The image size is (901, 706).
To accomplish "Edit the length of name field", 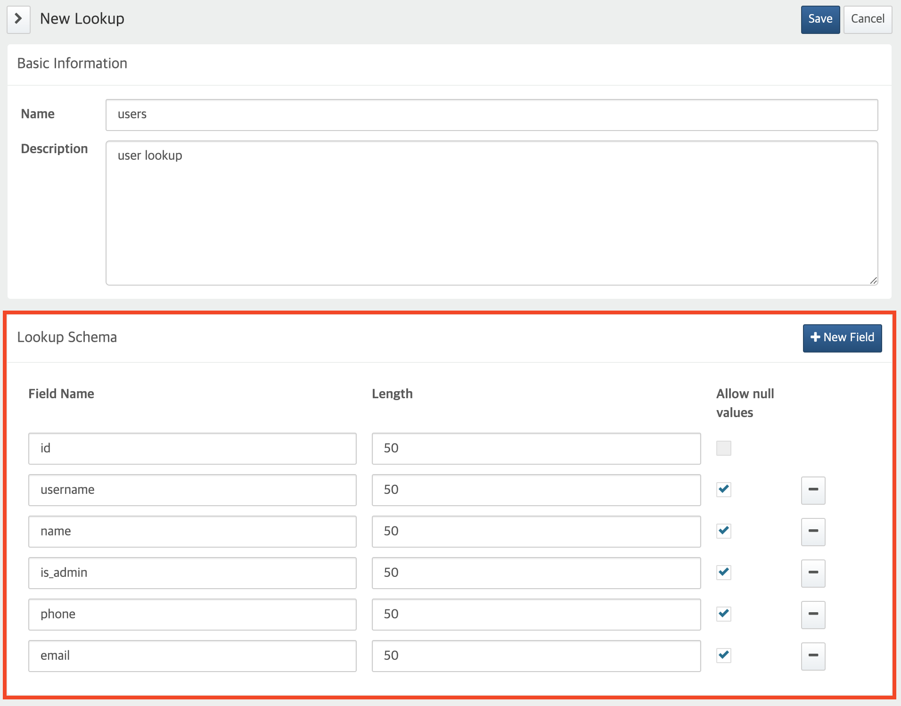I will (536, 532).
